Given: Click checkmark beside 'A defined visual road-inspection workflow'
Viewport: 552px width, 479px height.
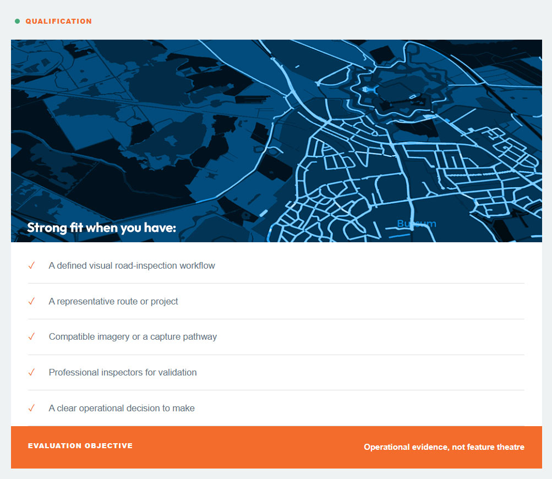Looking at the screenshot, I should [x=31, y=265].
